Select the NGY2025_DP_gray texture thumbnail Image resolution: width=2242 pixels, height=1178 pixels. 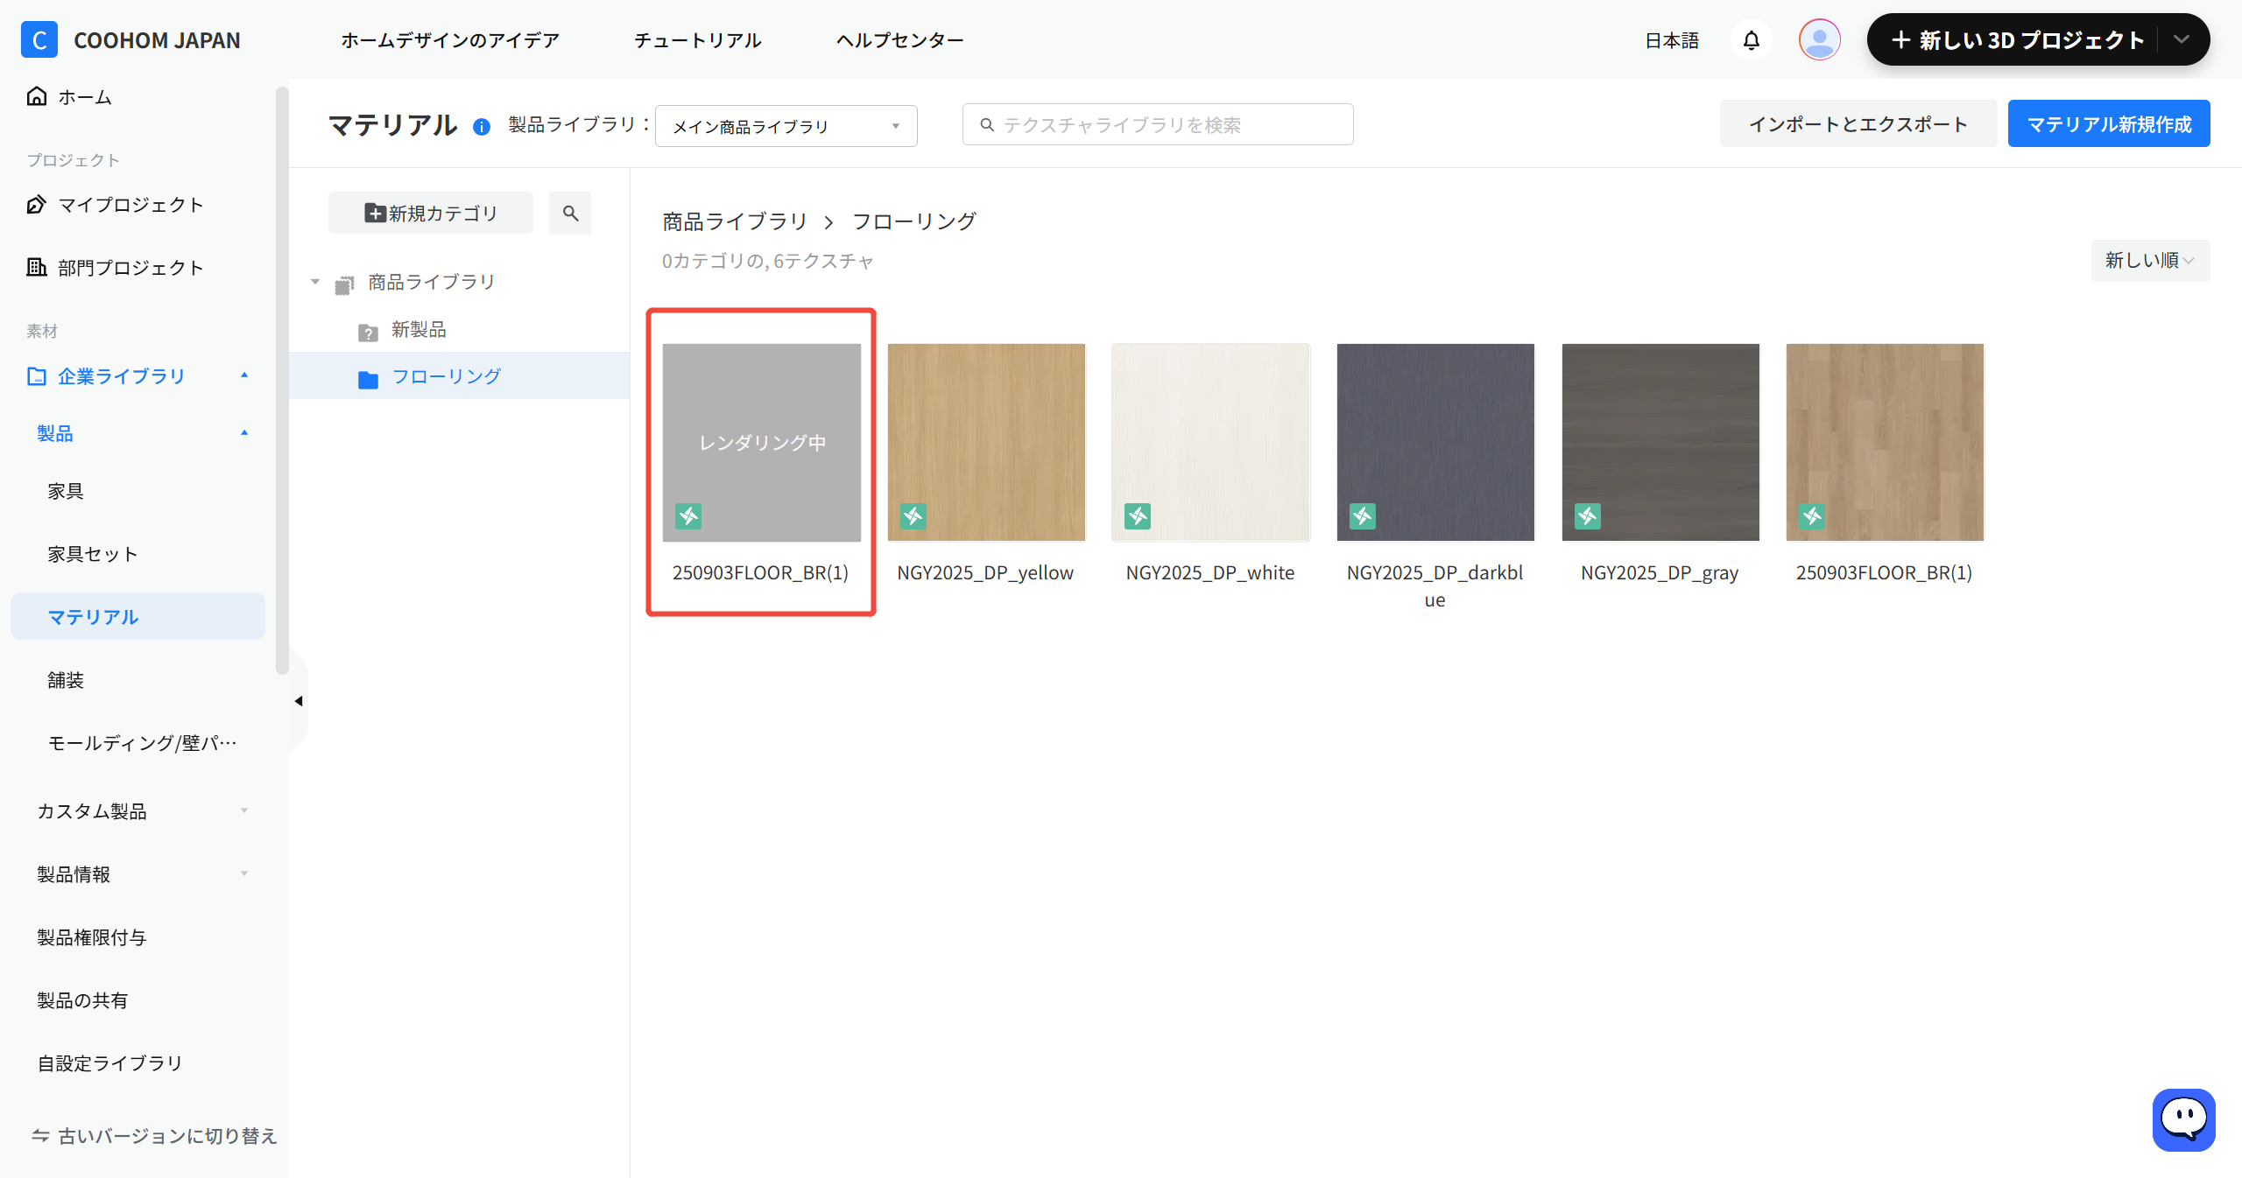click(1660, 442)
